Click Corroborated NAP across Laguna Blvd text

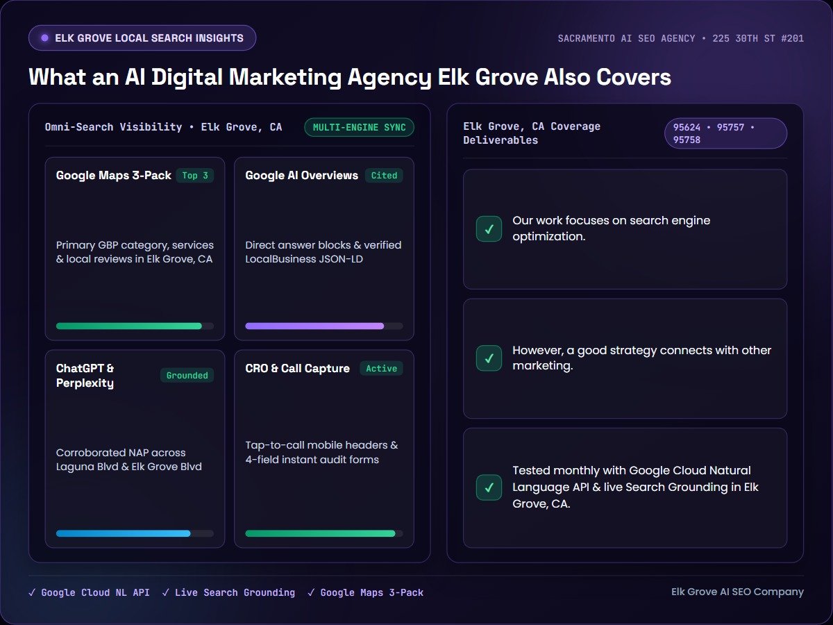129,460
